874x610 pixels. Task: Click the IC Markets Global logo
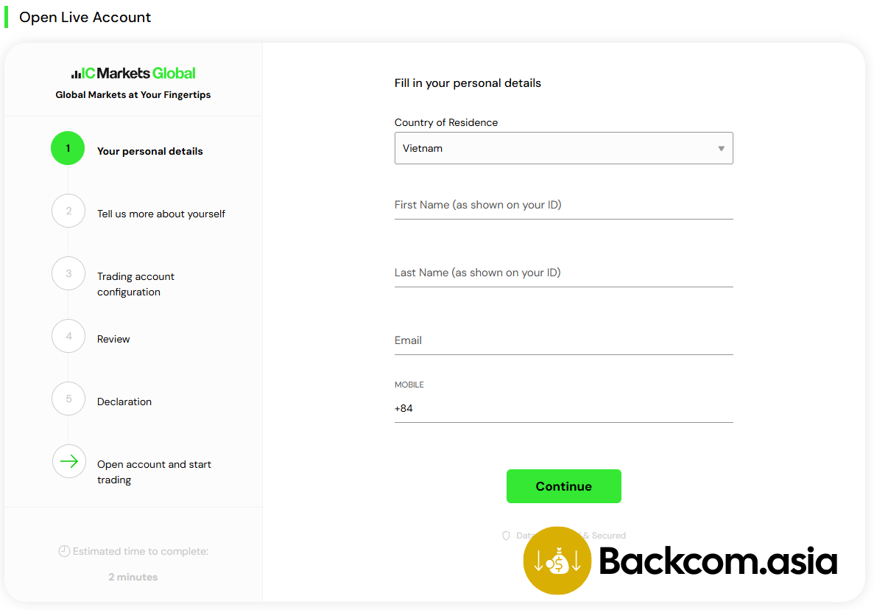[133, 72]
